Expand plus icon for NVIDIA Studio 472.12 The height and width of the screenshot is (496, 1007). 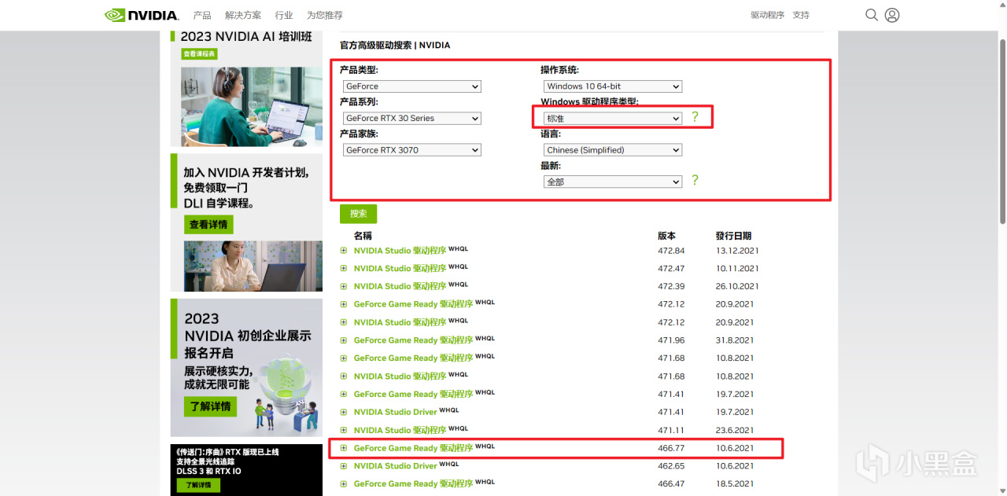[344, 322]
